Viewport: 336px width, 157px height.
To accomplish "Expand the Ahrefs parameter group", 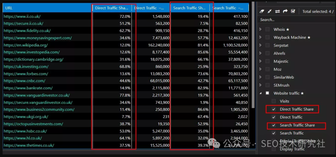I will click(260, 53).
